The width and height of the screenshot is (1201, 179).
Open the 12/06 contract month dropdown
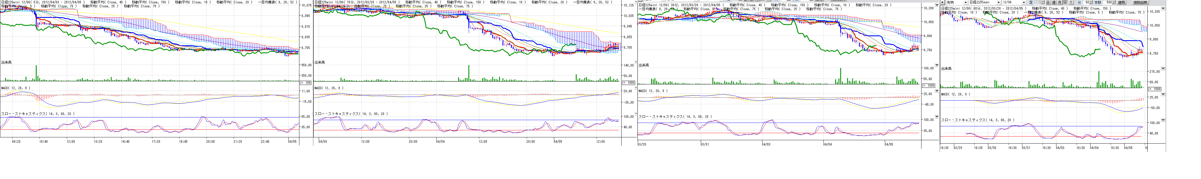1024,2
